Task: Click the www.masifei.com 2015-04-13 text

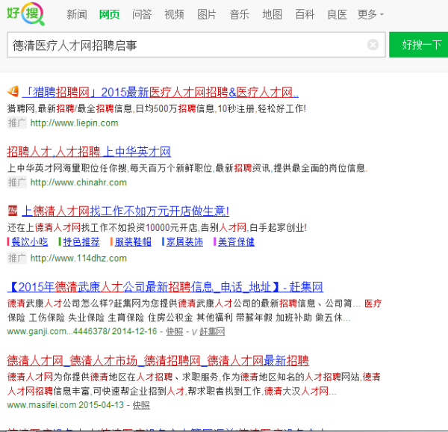Action: (x=66, y=405)
